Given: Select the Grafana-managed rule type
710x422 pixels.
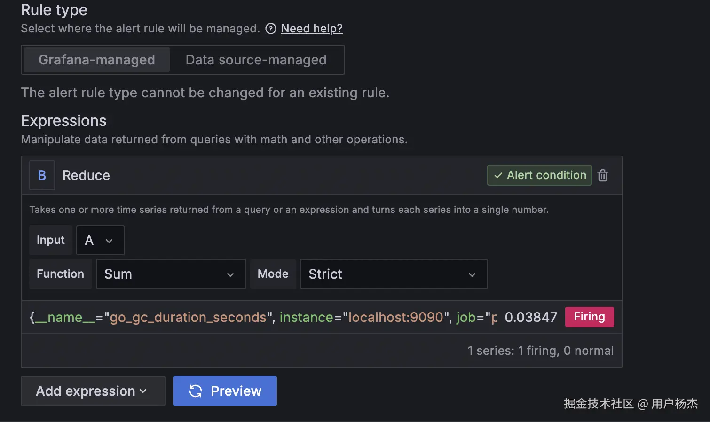Looking at the screenshot, I should 97,60.
